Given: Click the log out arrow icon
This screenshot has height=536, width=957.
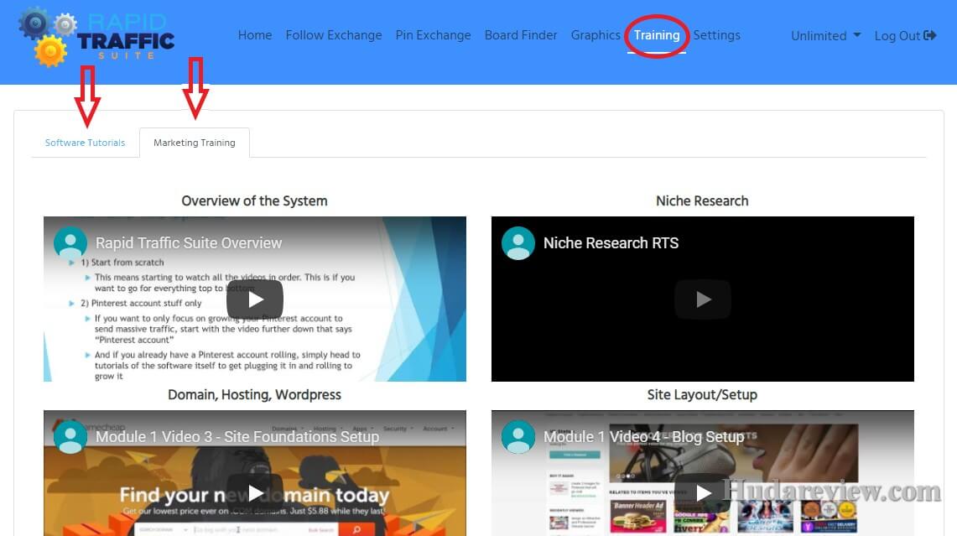Looking at the screenshot, I should (929, 35).
